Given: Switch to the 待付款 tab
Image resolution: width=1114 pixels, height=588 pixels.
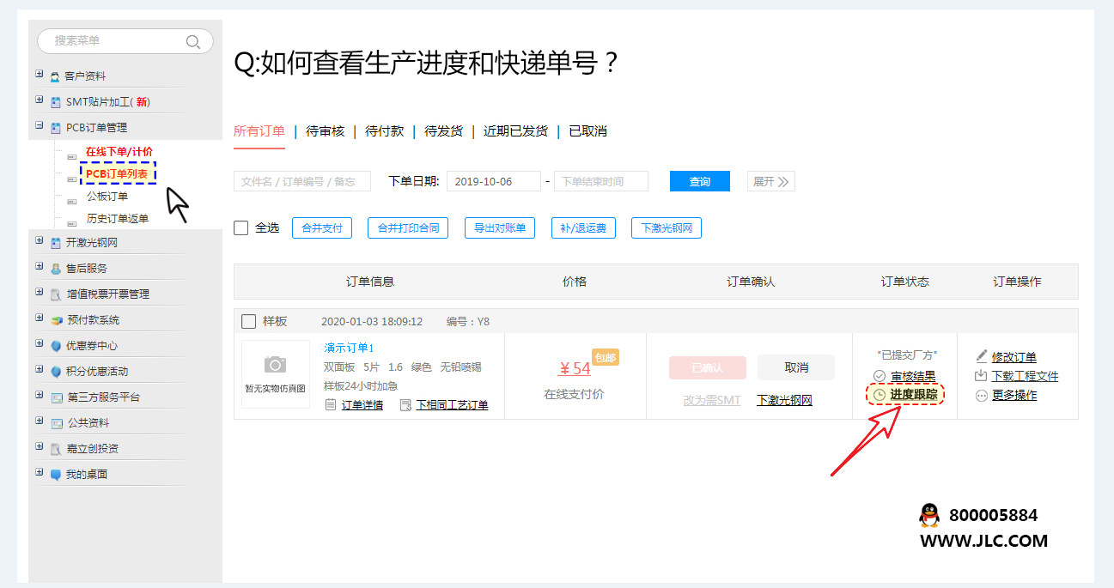Looking at the screenshot, I should (x=384, y=131).
